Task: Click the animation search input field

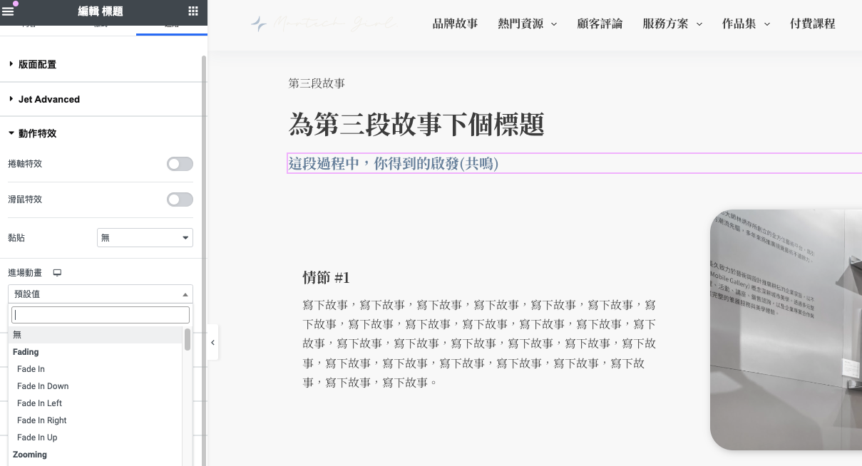Action: tap(100, 314)
